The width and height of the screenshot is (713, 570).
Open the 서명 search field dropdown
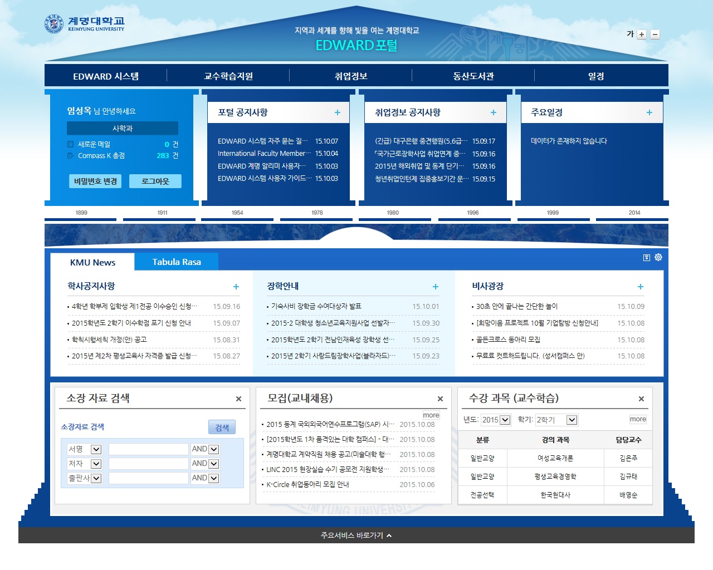tap(96, 449)
